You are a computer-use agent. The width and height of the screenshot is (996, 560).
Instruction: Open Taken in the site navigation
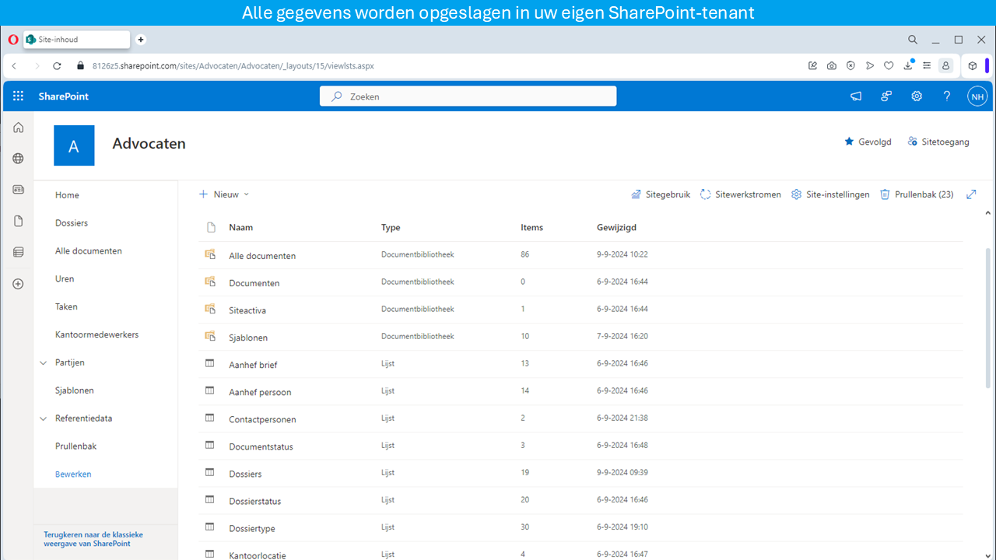[x=66, y=306]
